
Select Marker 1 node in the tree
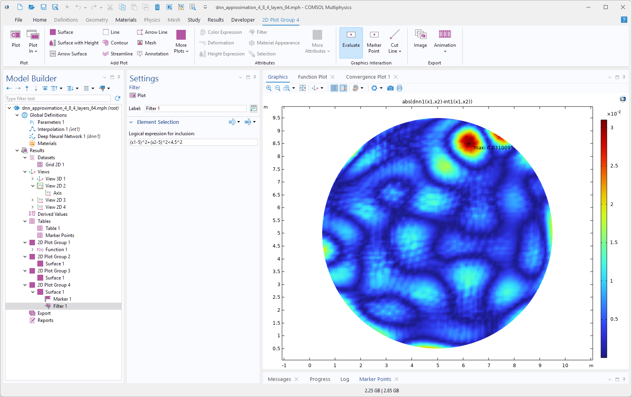(x=62, y=299)
